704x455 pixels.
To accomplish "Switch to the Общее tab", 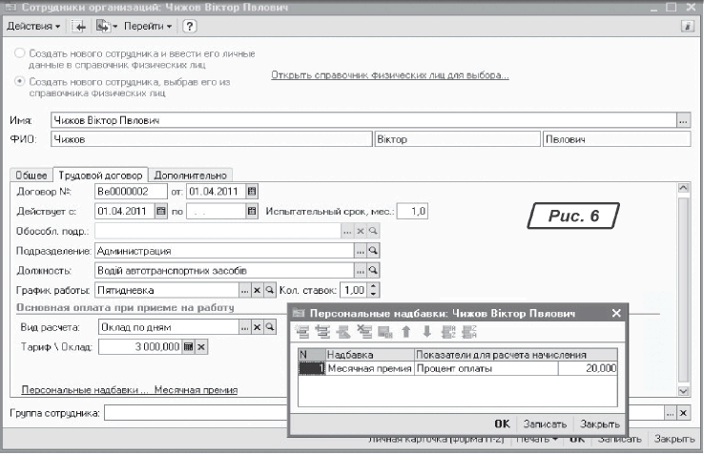I will click(x=31, y=175).
